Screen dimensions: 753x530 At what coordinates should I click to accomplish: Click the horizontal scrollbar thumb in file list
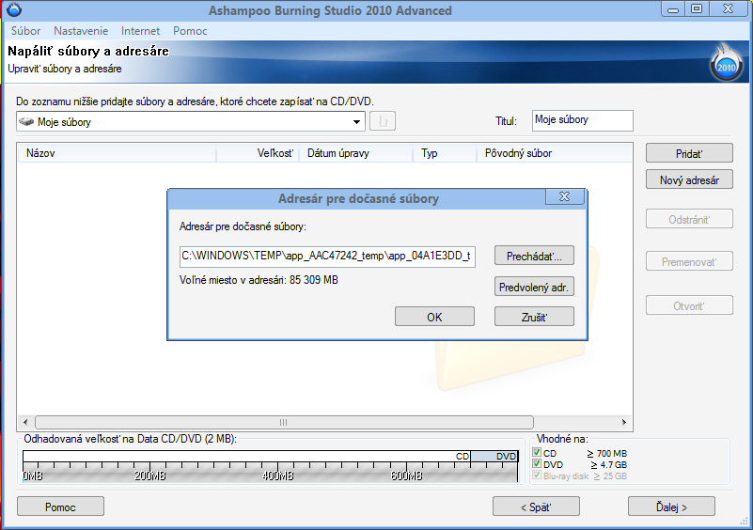[284, 423]
